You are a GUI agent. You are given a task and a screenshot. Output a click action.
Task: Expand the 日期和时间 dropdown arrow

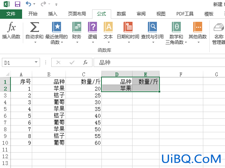pos(129,42)
